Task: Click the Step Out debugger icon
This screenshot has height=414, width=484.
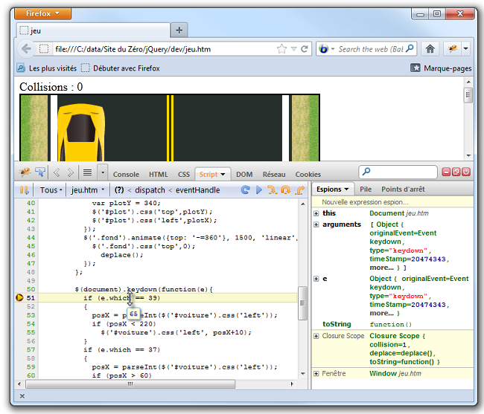Action: (x=299, y=190)
